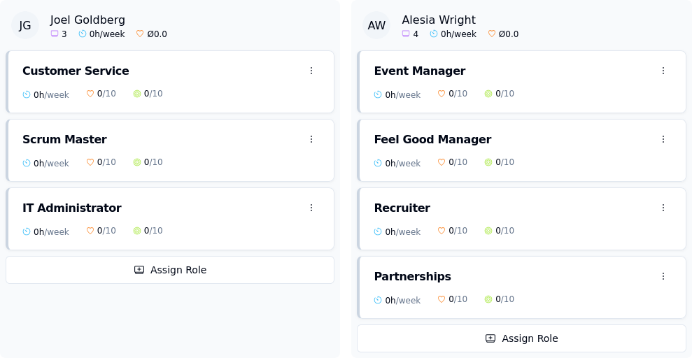Image resolution: width=692 pixels, height=358 pixels.
Task: Click kebab menu for IT Administrator
Action: point(311,208)
